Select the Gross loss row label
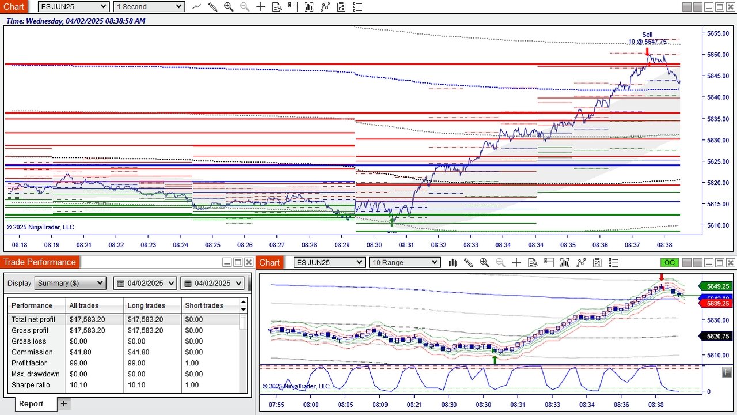The image size is (737, 415). click(29, 341)
